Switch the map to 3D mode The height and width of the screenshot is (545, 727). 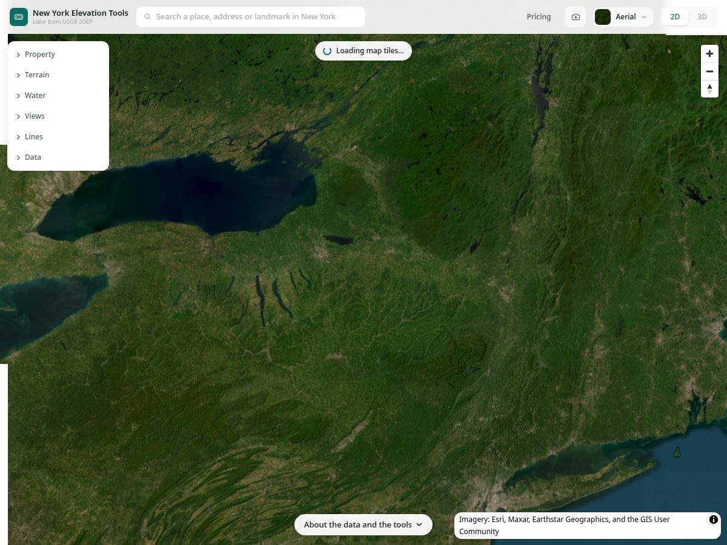(702, 17)
